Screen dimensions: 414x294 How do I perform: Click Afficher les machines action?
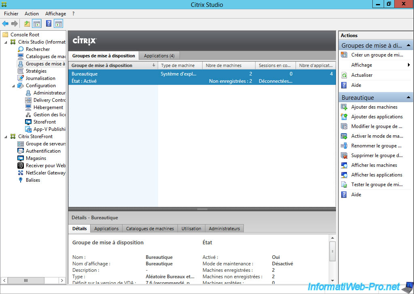point(374,165)
